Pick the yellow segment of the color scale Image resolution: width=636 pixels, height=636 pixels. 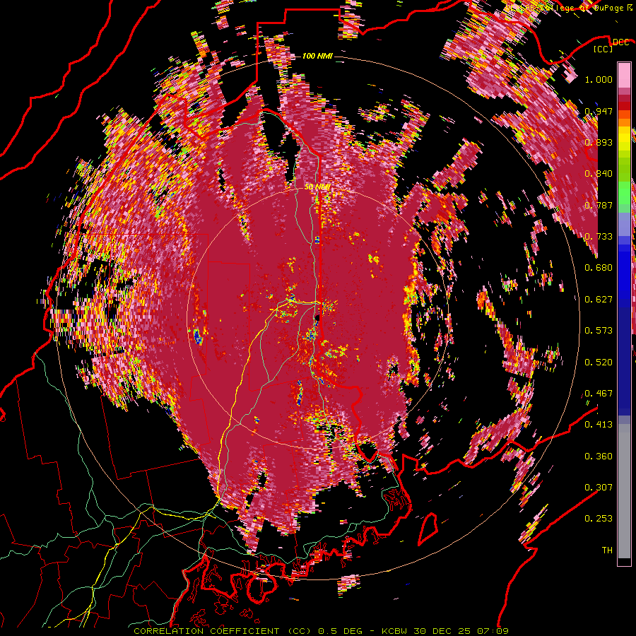[624, 139]
